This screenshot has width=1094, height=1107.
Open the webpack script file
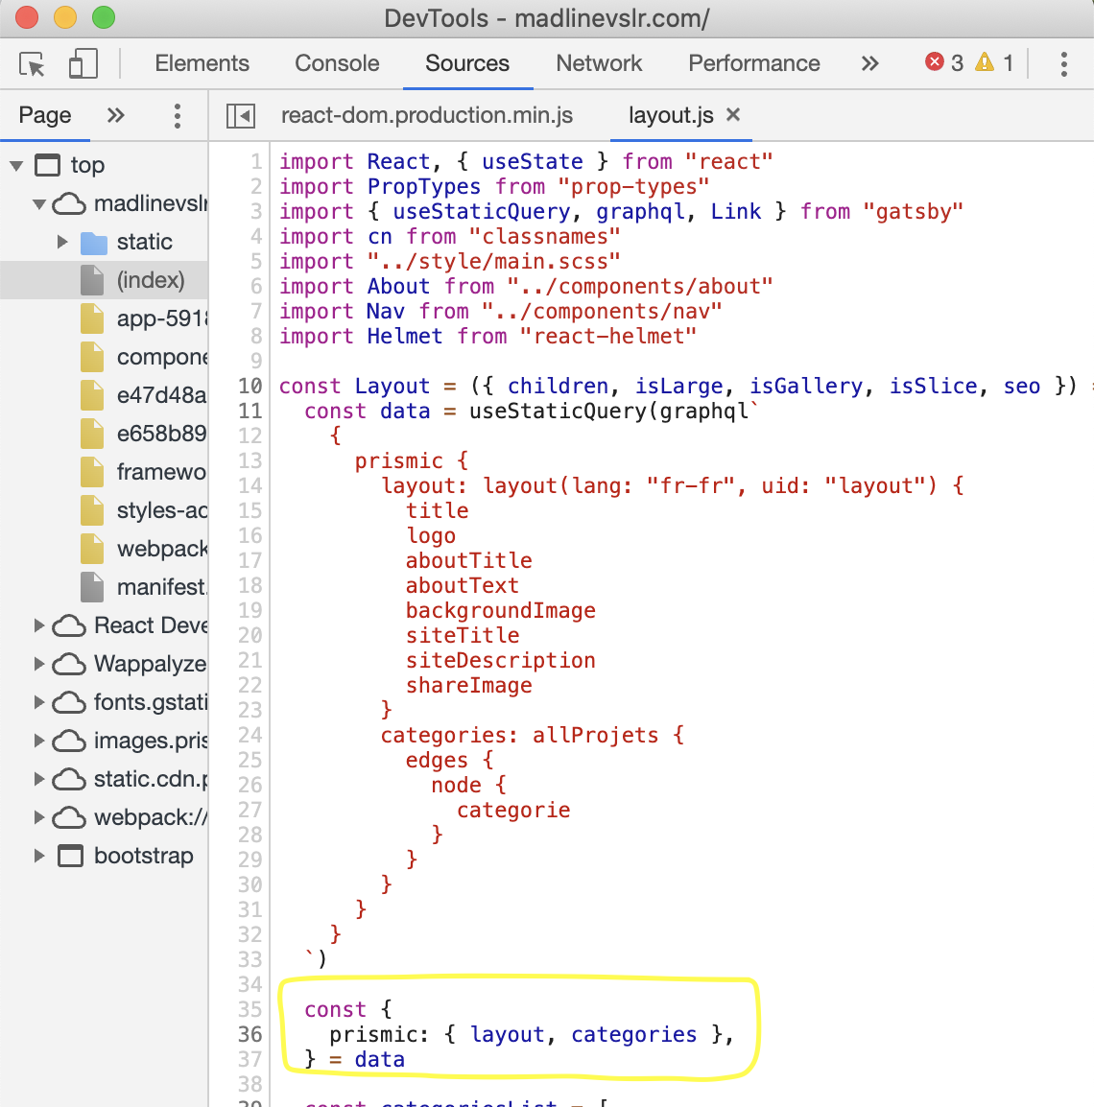point(162,549)
